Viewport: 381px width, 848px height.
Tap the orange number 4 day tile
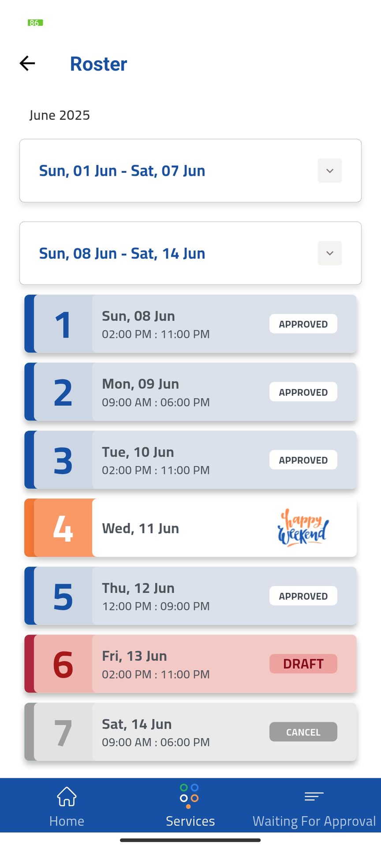[63, 528]
